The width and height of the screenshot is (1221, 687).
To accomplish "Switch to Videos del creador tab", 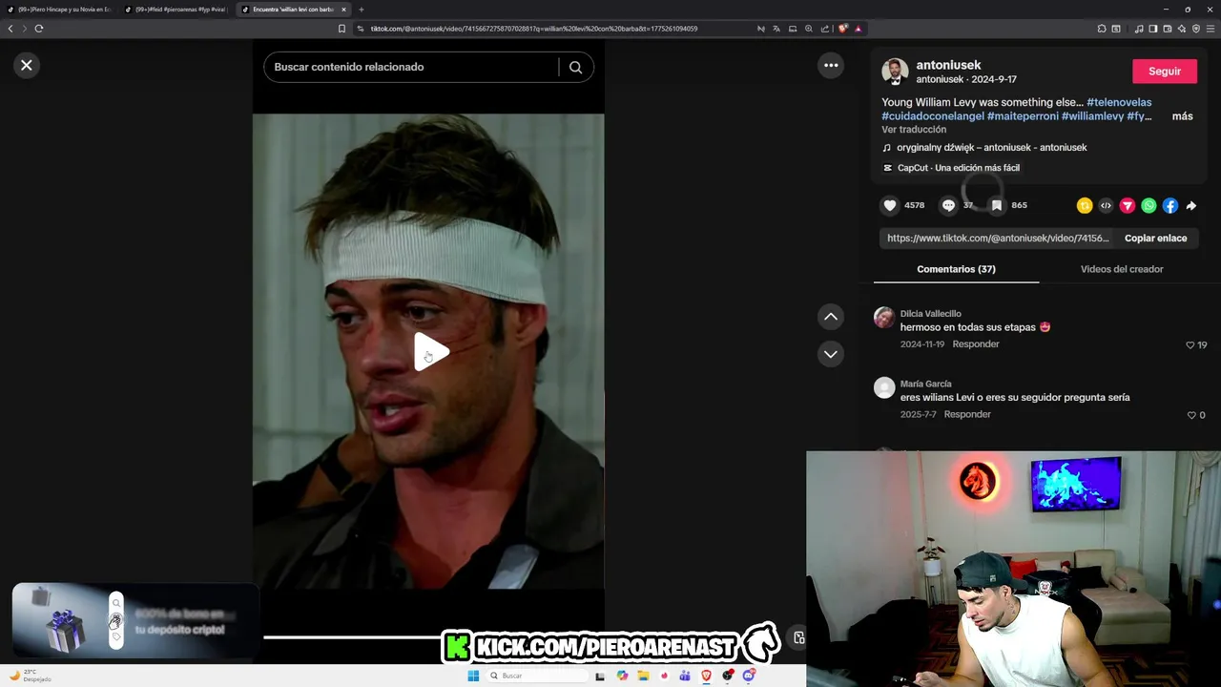I will (x=1122, y=269).
